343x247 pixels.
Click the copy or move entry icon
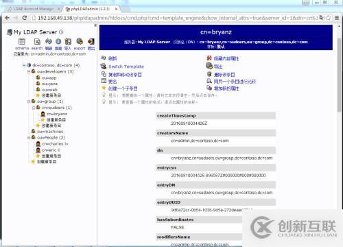(104, 74)
